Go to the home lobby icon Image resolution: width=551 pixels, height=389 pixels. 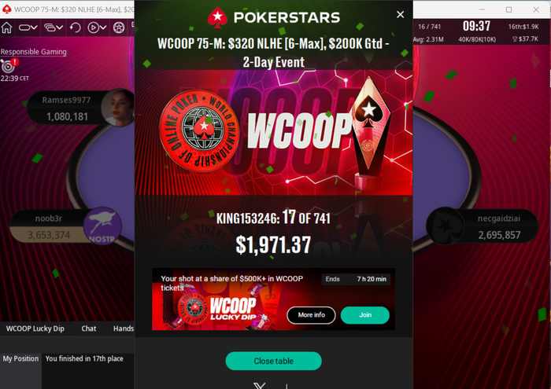6,28
